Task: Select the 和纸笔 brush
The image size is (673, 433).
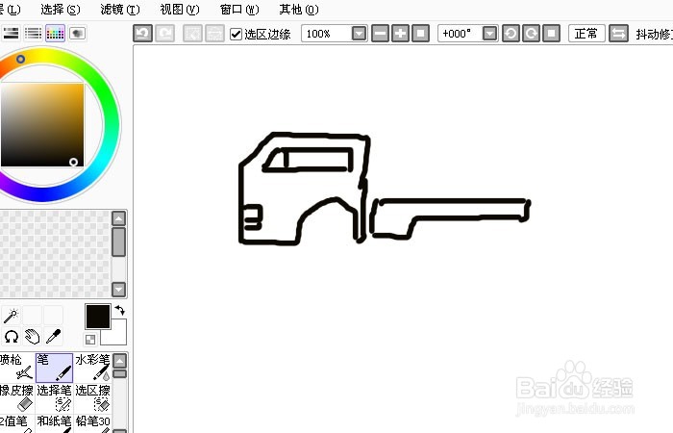Action: point(54,423)
